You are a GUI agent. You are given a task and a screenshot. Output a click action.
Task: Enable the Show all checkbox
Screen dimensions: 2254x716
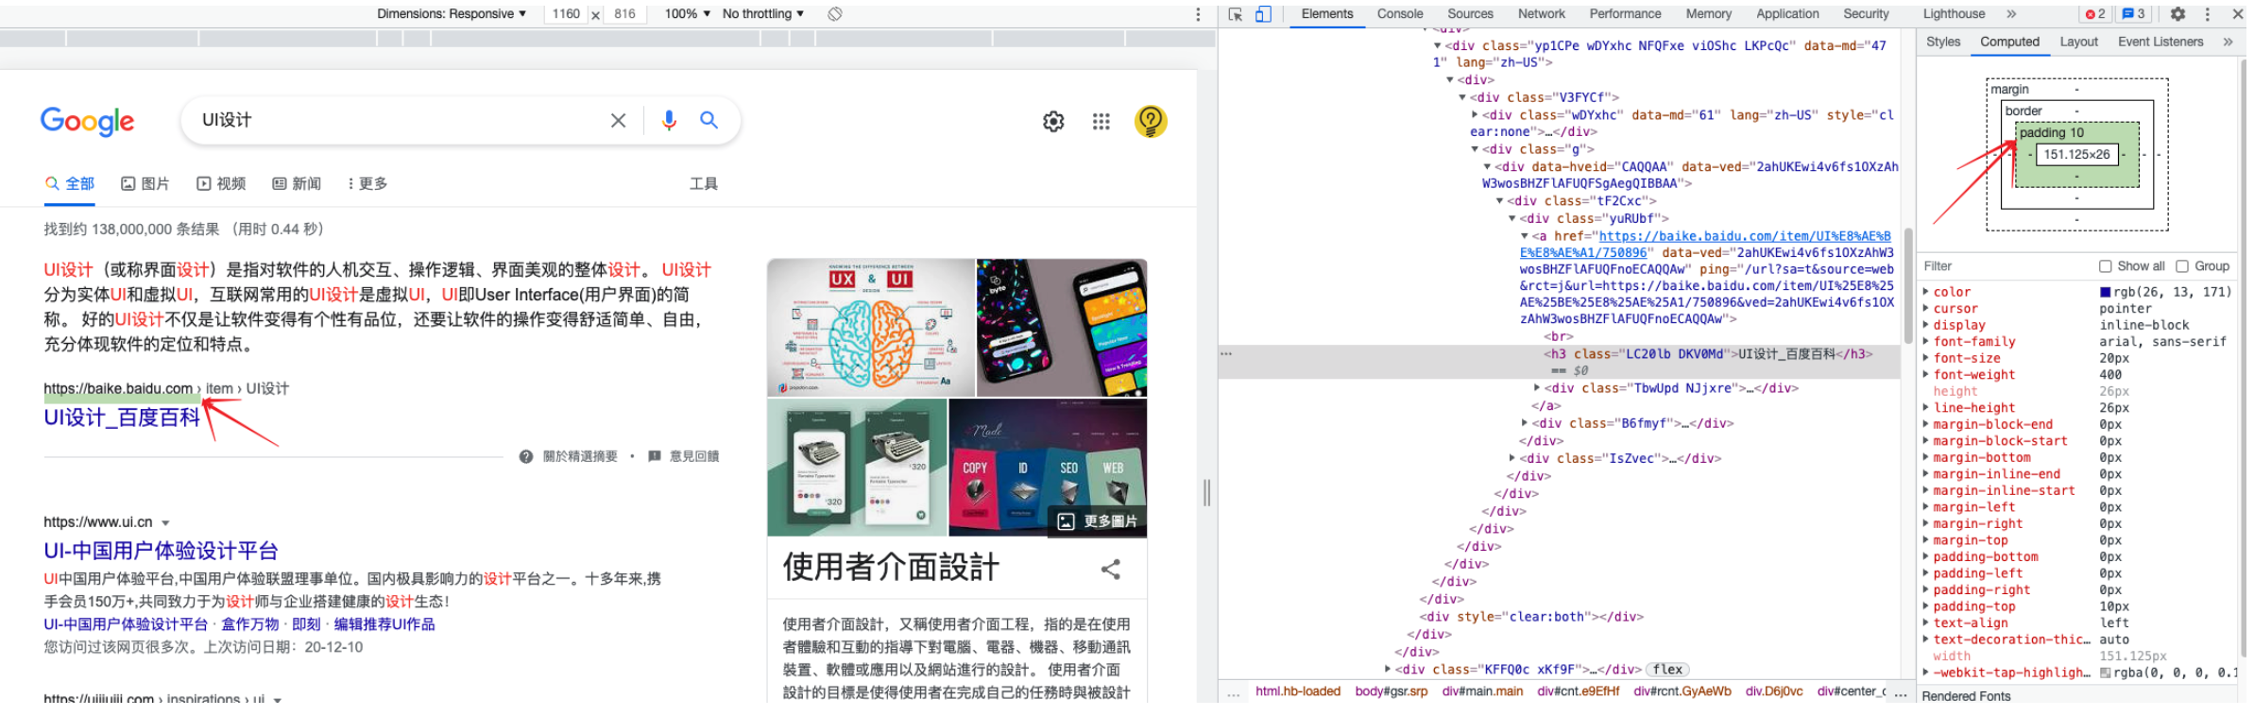tap(2105, 266)
